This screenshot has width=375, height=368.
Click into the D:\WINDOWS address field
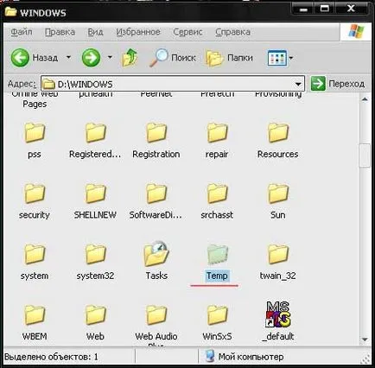172,84
